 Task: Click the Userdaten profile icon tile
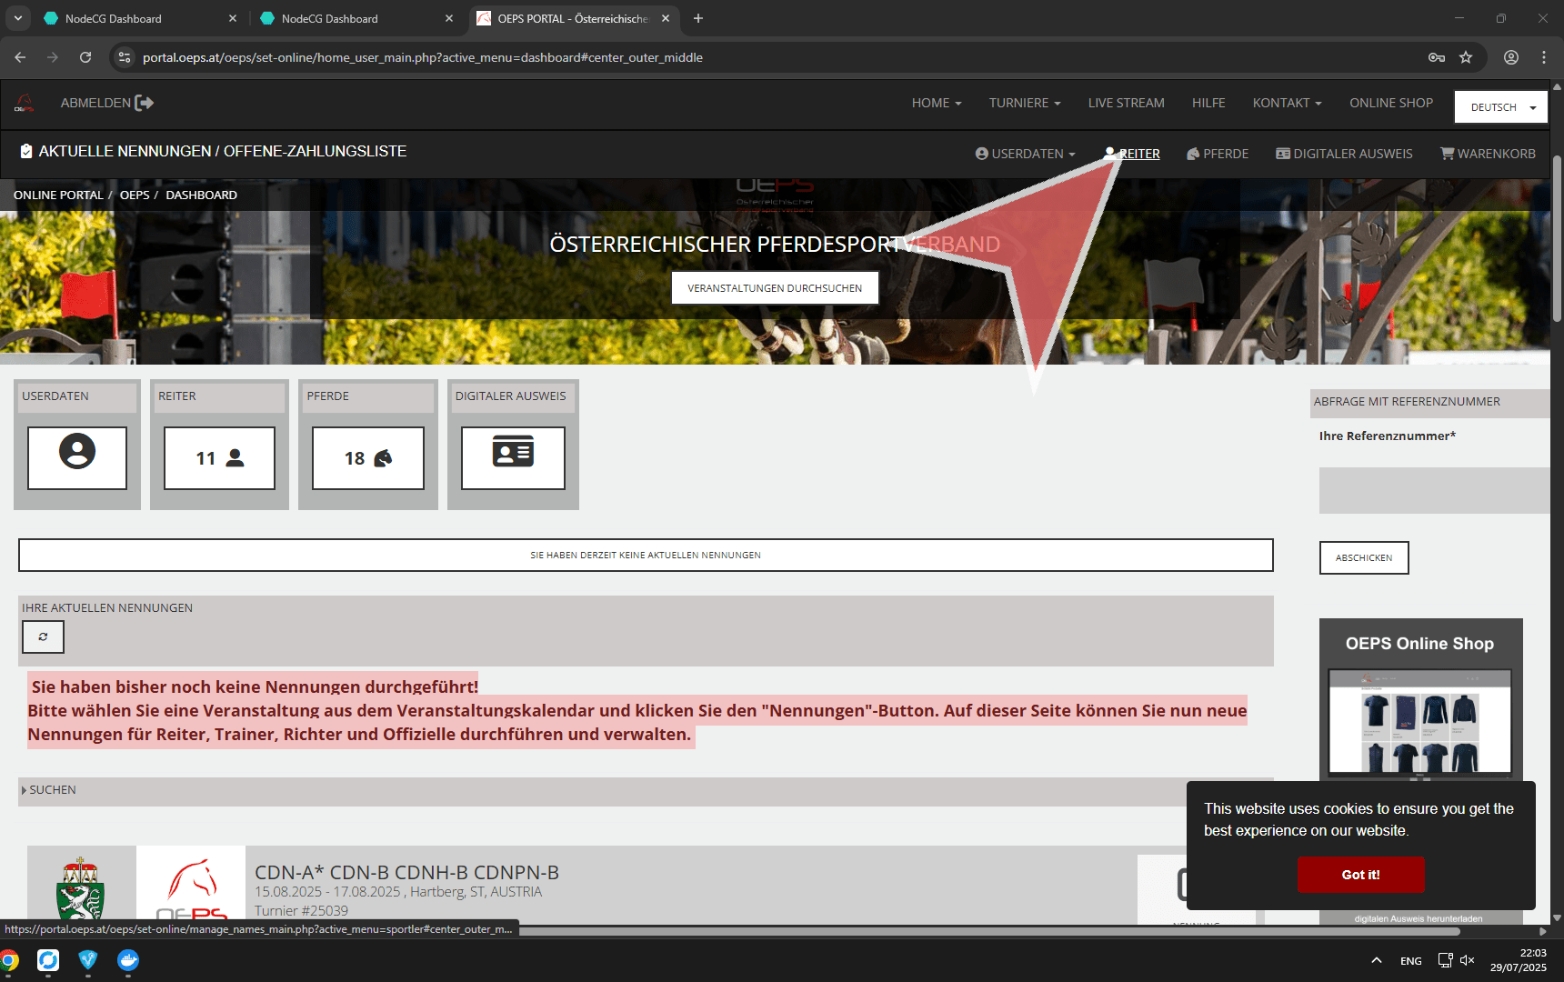[77, 457]
